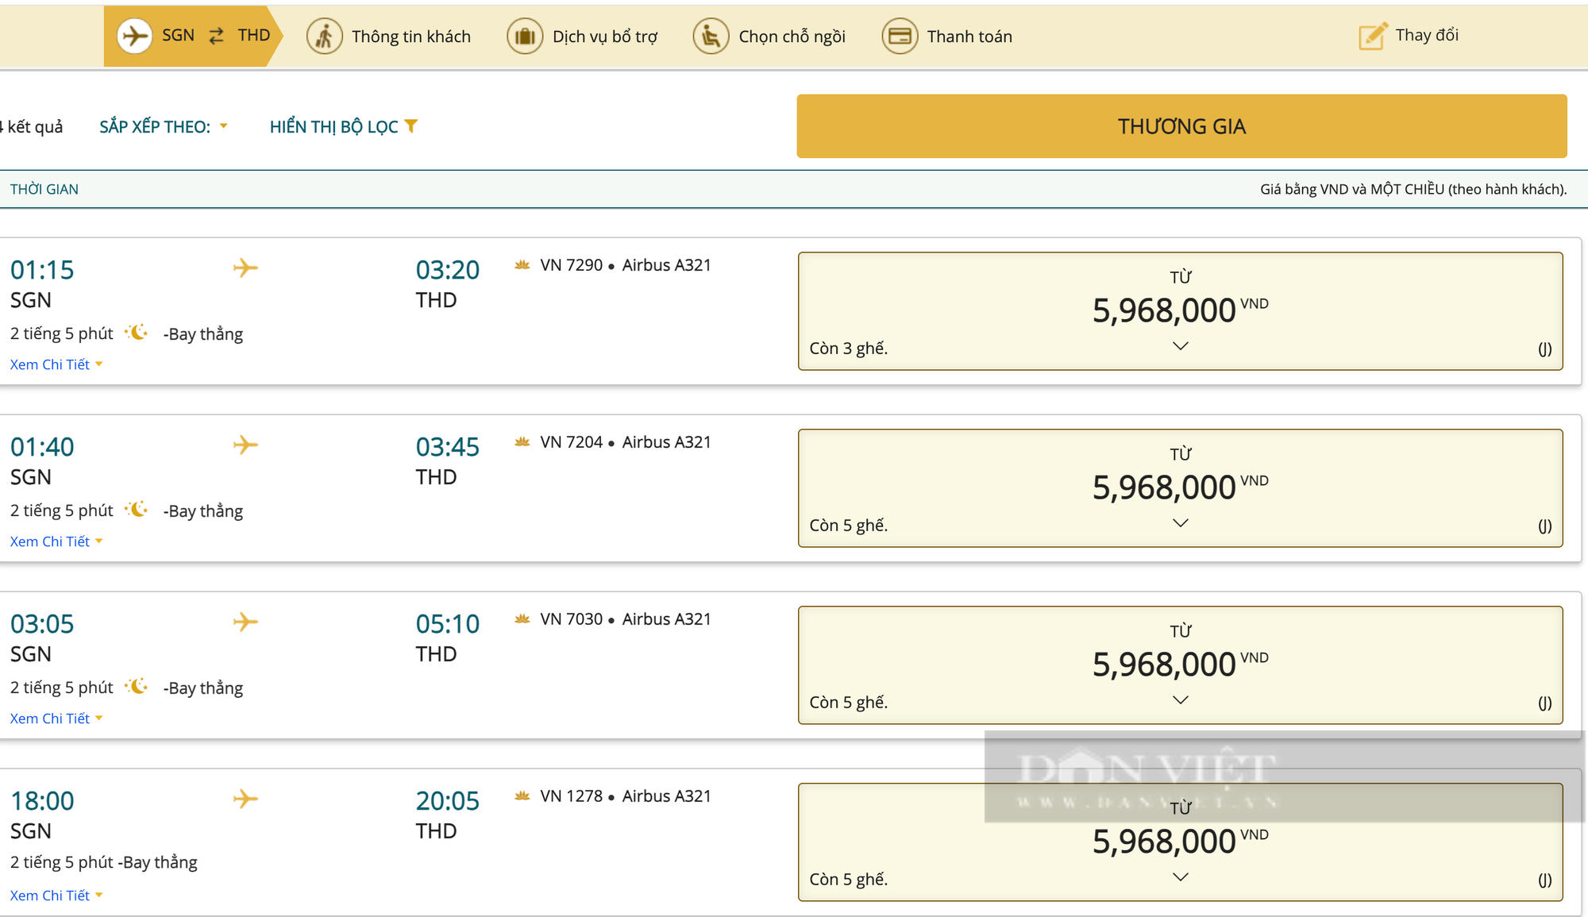Click the VN 1278 Airbus A321 label
Viewport: 1588px width, 917px height.
pyautogui.click(x=626, y=796)
